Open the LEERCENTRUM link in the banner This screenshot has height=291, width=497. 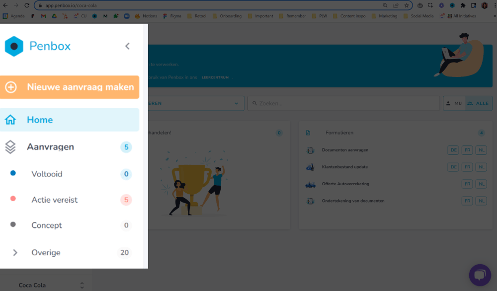pyautogui.click(x=215, y=77)
